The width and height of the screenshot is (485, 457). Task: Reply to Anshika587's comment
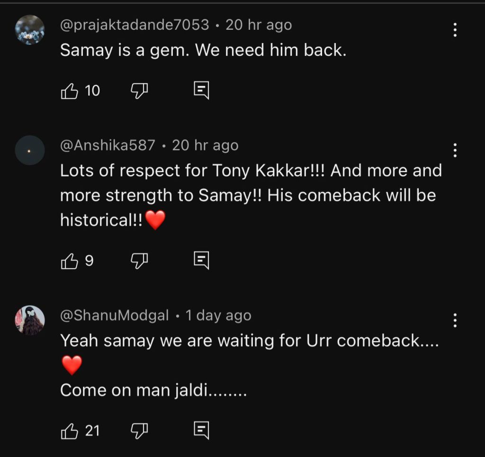201,261
